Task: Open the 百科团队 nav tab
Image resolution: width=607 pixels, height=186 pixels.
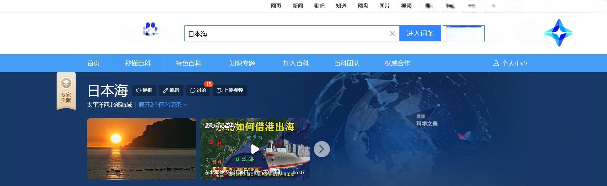Action: point(347,63)
